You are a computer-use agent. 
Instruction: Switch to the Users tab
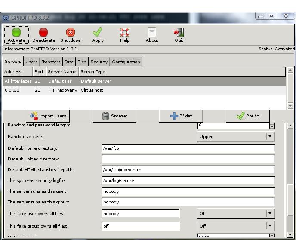pyautogui.click(x=31, y=62)
